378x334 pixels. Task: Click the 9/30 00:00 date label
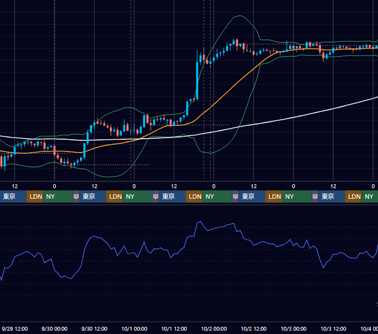(54, 328)
